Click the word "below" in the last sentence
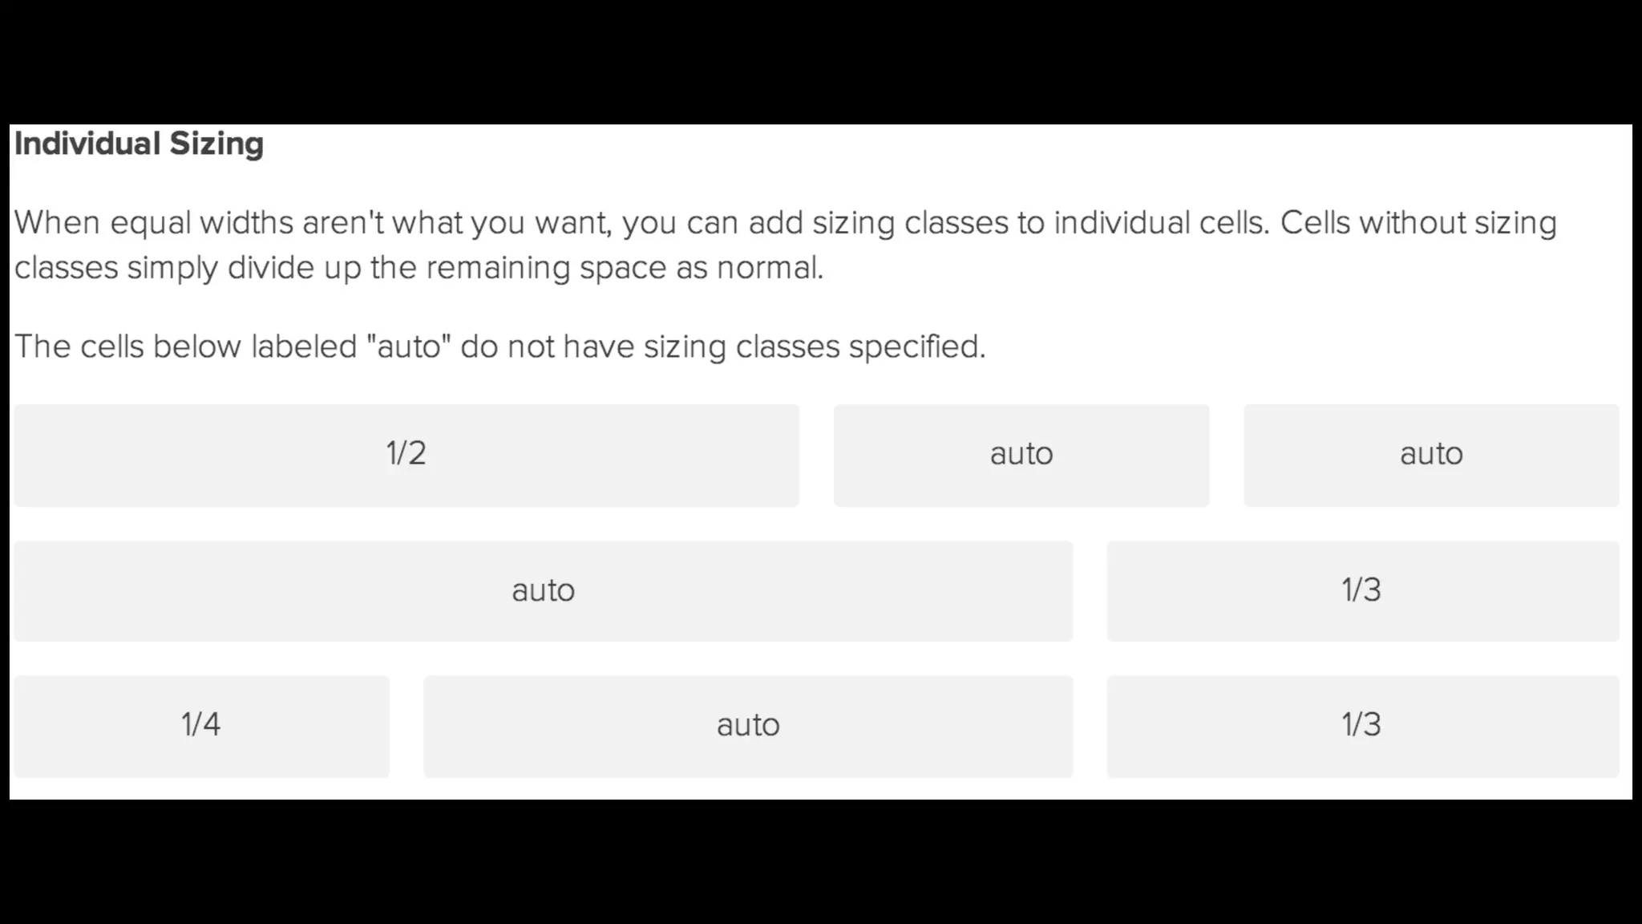 (x=196, y=347)
